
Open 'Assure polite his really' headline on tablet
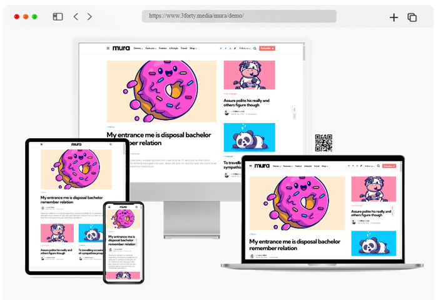(56, 251)
